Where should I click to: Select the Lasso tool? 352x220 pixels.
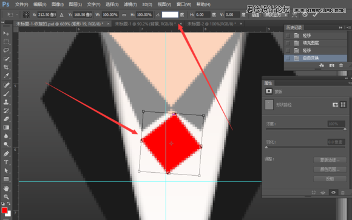point(6,50)
